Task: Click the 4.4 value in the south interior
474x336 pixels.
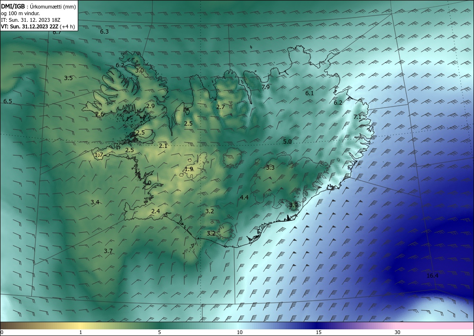Action: point(244,197)
